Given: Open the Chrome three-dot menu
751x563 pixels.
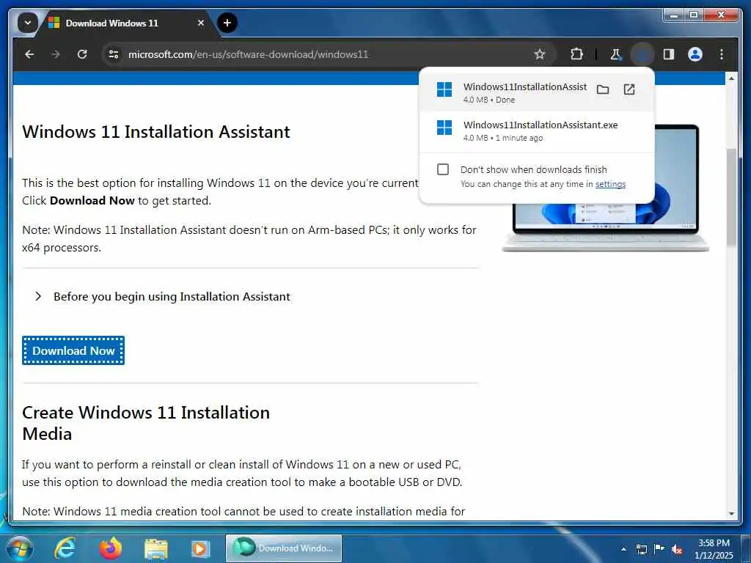Looking at the screenshot, I should tap(722, 54).
